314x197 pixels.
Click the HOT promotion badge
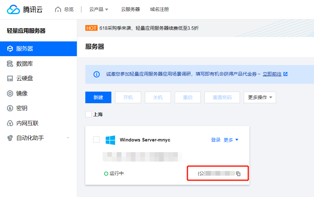[91, 28]
